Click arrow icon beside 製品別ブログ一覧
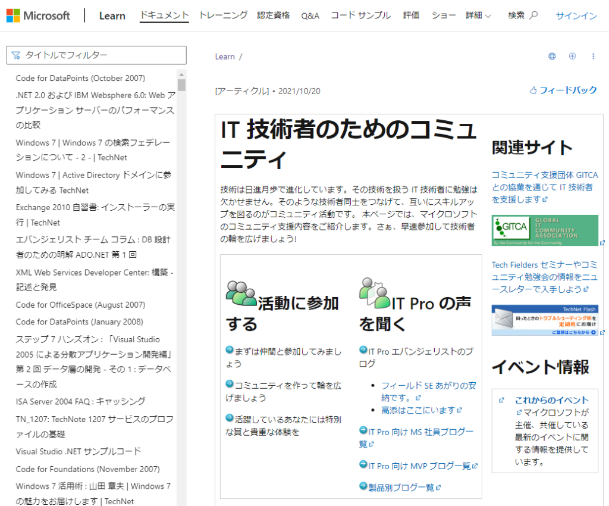 tap(363, 486)
